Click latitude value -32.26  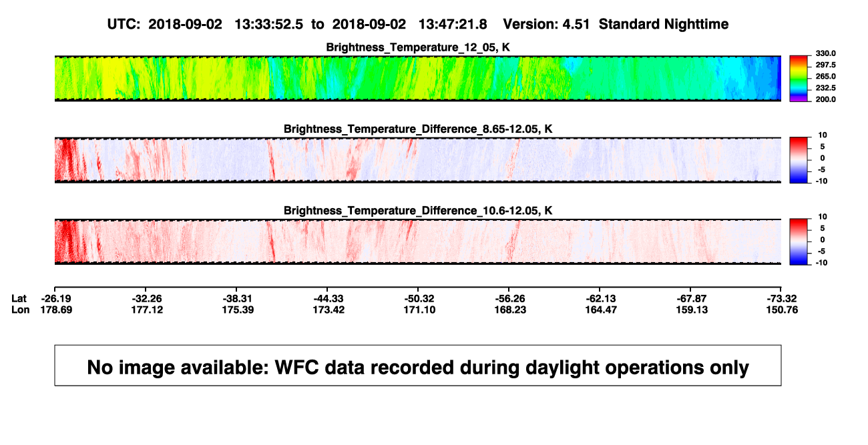pyautogui.click(x=147, y=298)
